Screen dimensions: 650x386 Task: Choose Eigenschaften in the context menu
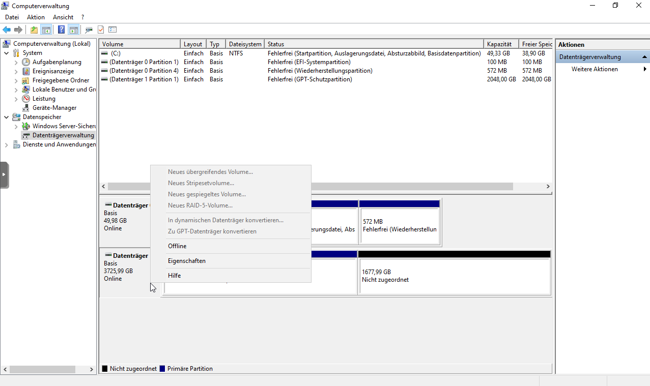coord(231,261)
